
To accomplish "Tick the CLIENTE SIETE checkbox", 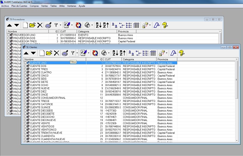I will click(x=25, y=82).
